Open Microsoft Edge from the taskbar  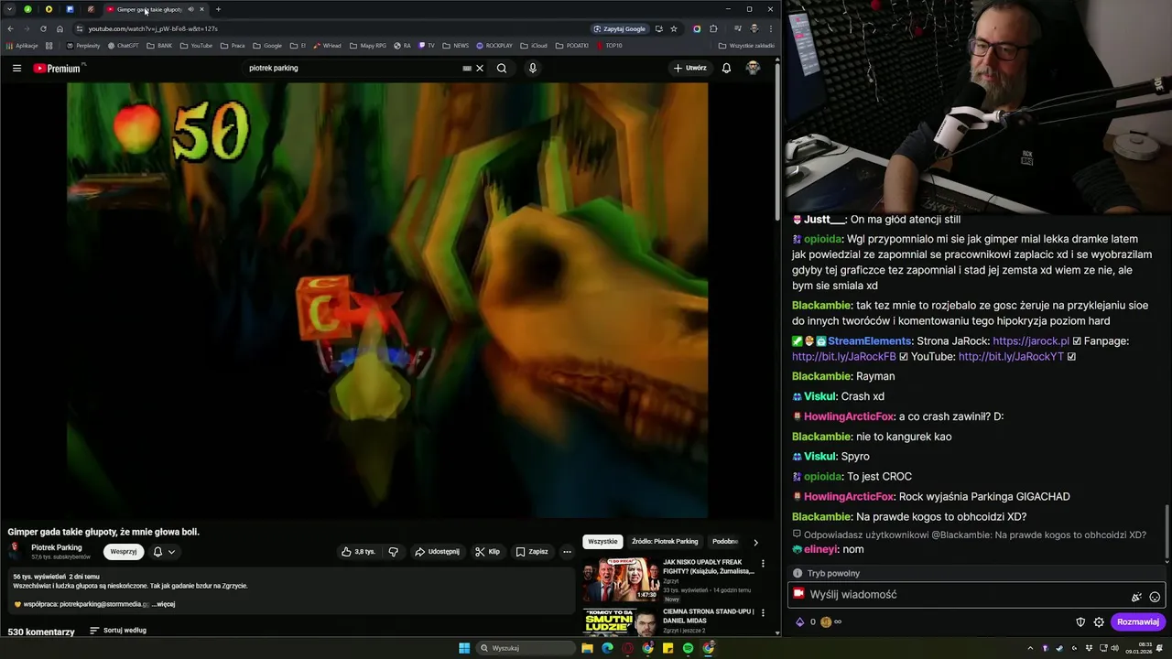pyautogui.click(x=607, y=648)
